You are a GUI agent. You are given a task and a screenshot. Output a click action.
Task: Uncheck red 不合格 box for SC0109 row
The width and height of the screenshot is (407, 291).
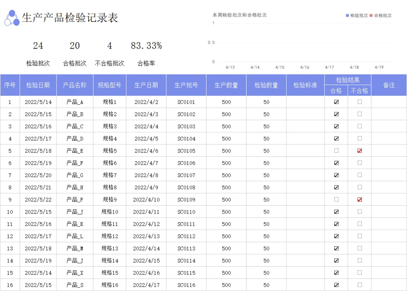click(360, 200)
